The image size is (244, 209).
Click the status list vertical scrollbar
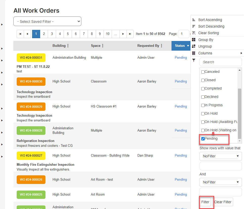240,113
